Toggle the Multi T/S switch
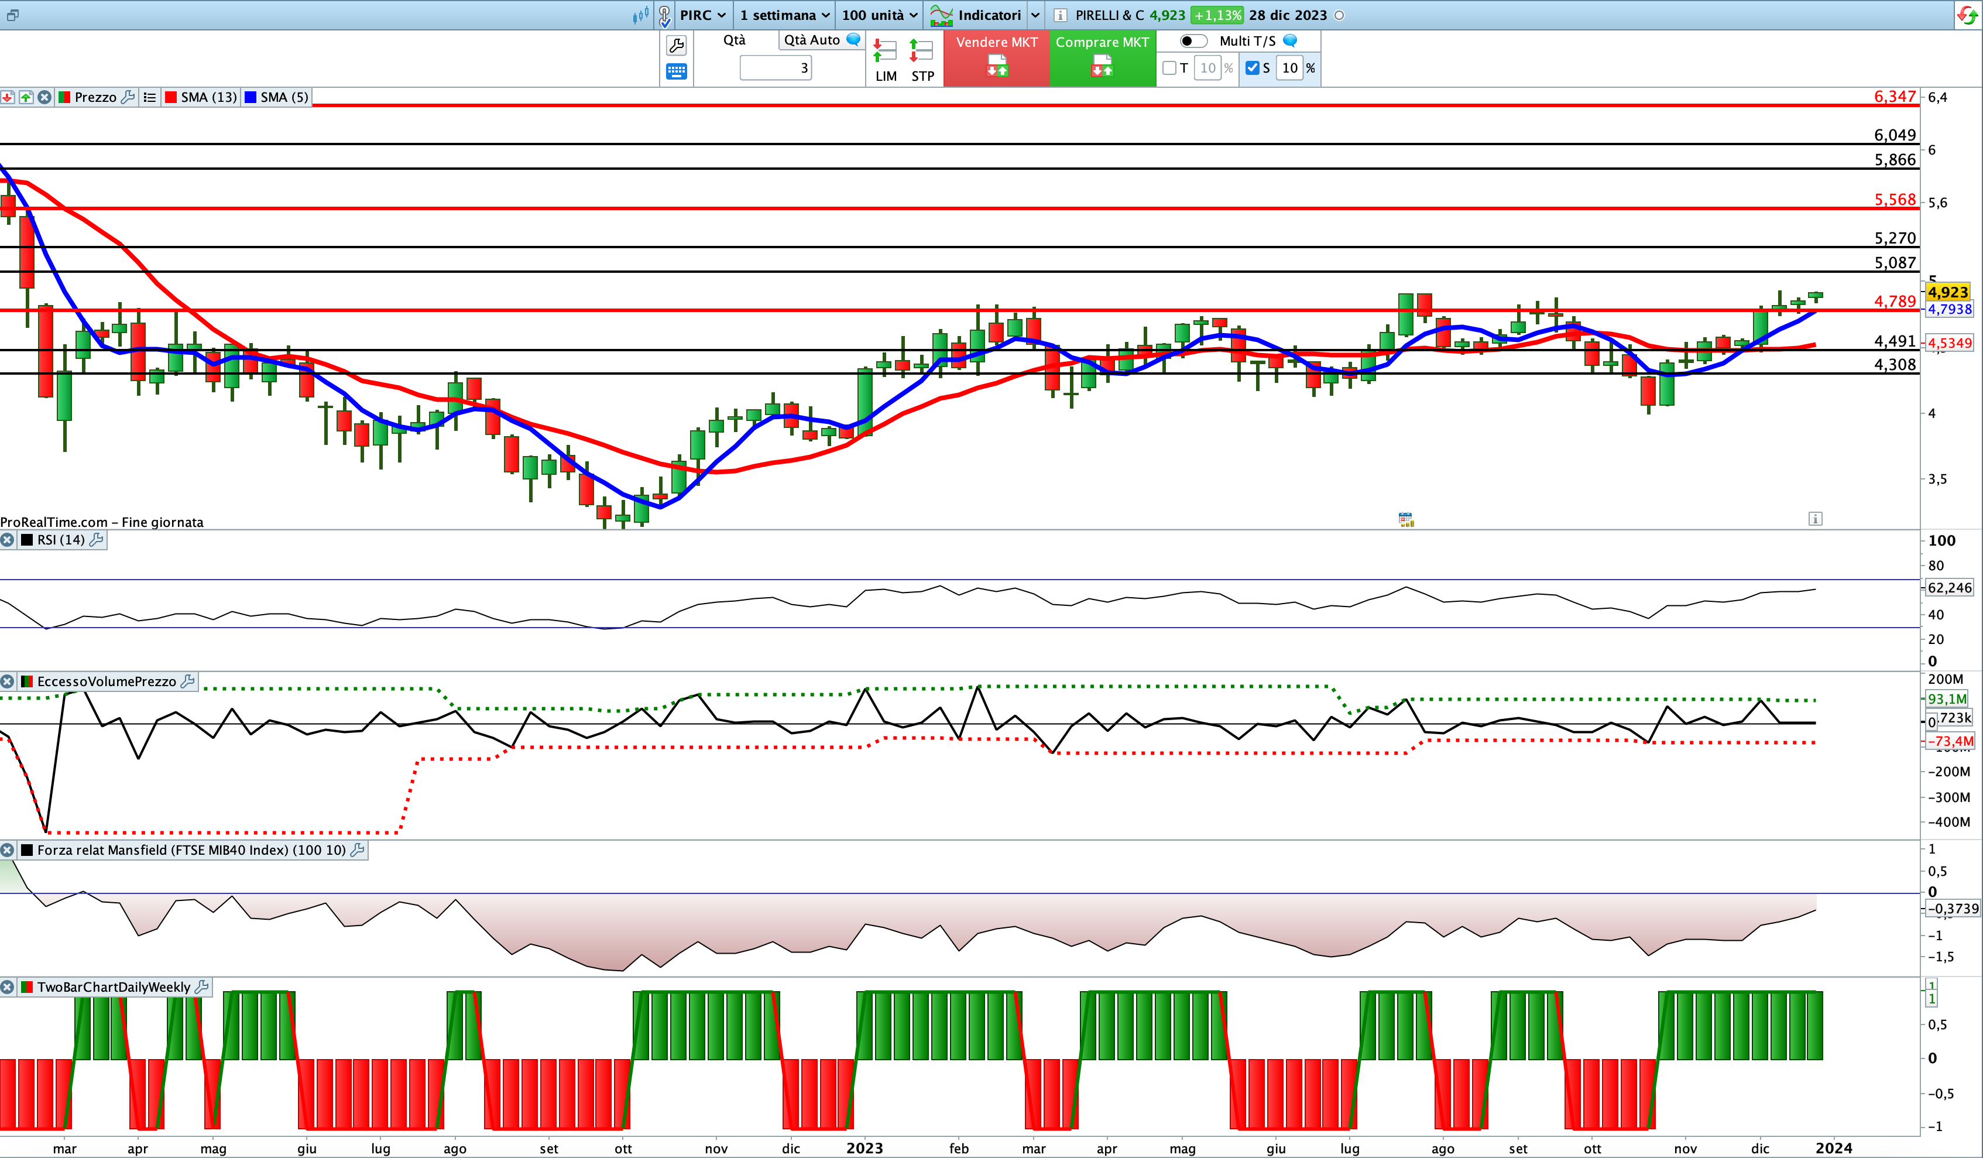This screenshot has width=1983, height=1158. (x=1193, y=41)
